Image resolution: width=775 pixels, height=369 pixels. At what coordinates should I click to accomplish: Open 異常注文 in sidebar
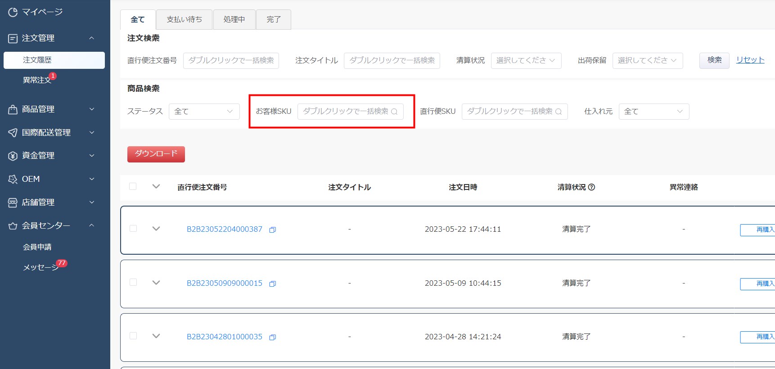[x=37, y=80]
